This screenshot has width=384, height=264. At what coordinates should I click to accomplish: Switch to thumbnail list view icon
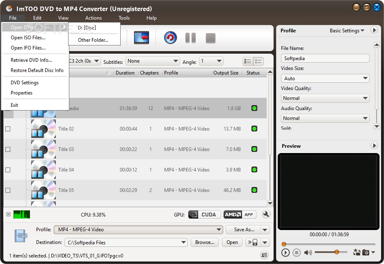258,61
